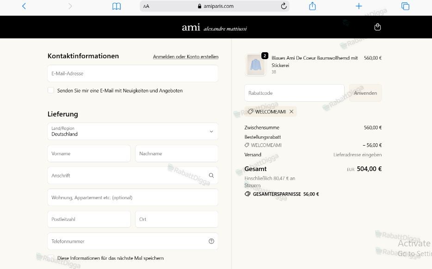The width and height of the screenshot is (432, 269).
Task: Open the bookmarks book icon
Action: 117,6
